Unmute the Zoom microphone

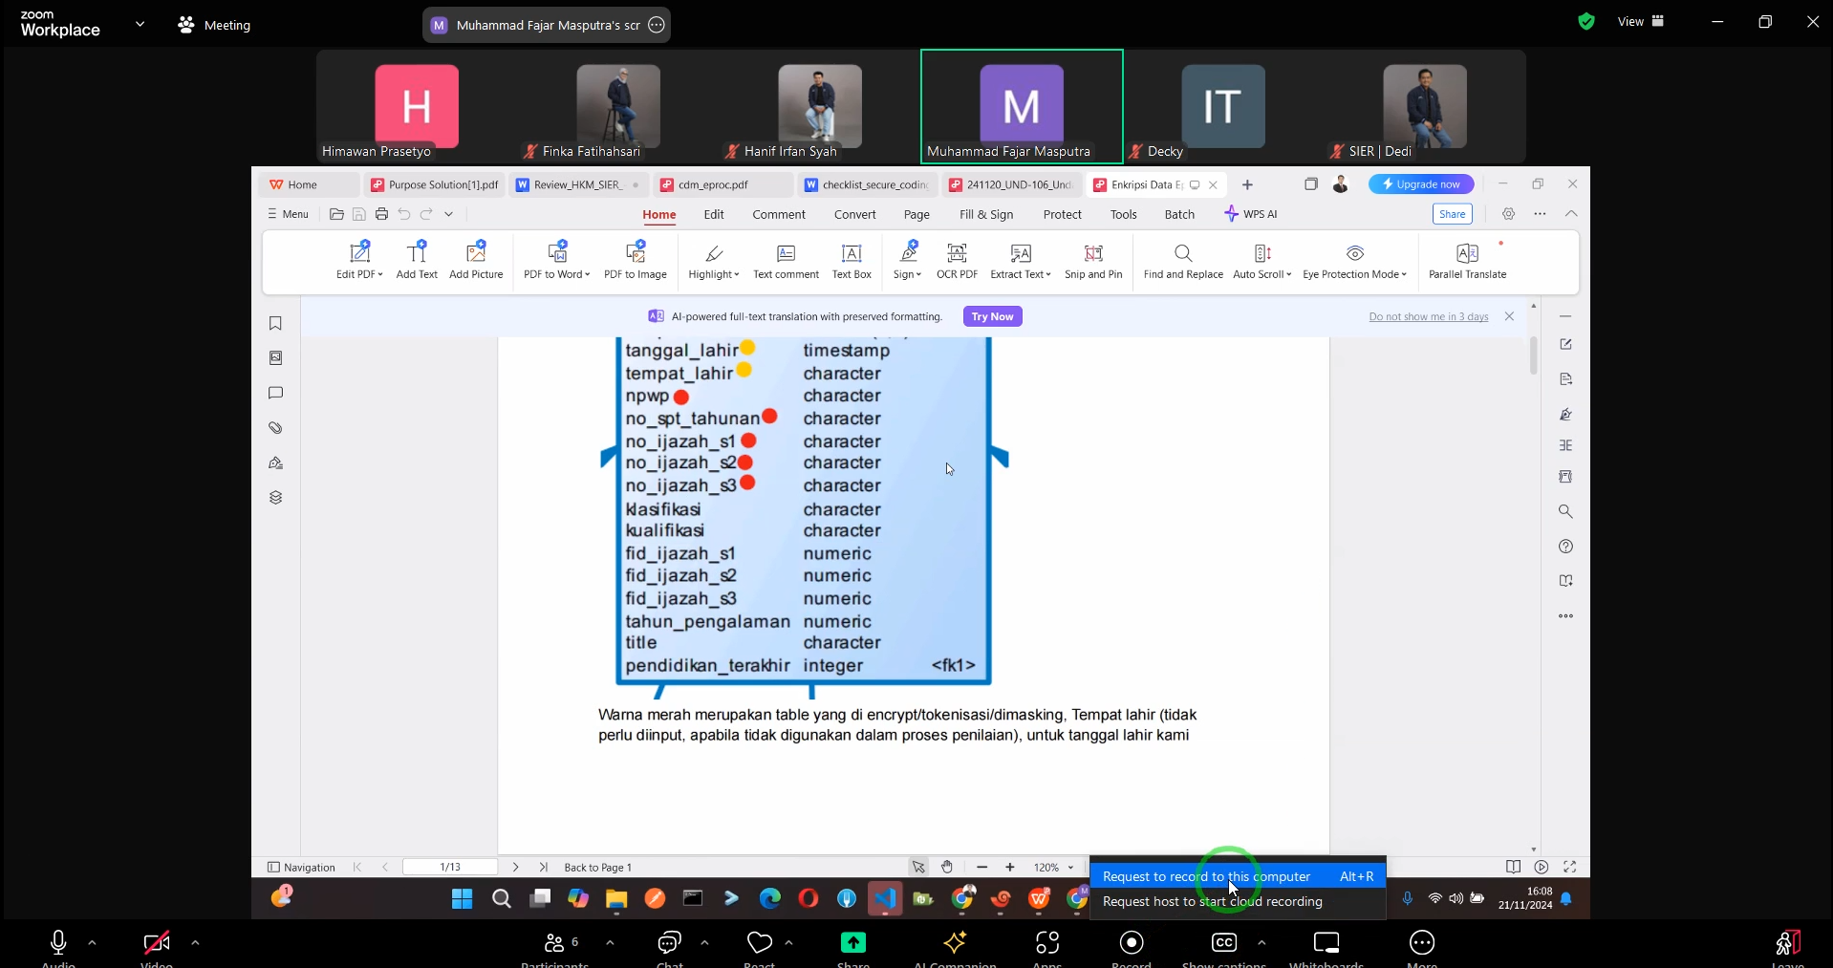[x=58, y=943]
